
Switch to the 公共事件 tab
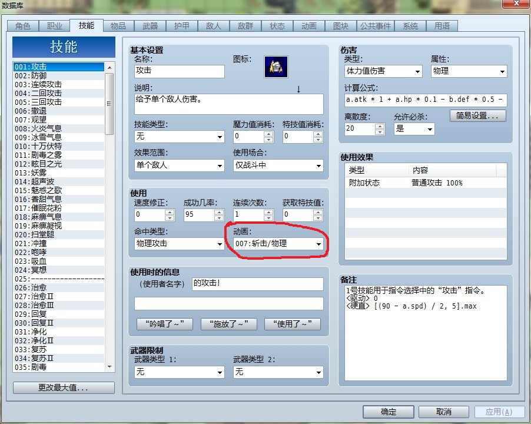pos(376,26)
